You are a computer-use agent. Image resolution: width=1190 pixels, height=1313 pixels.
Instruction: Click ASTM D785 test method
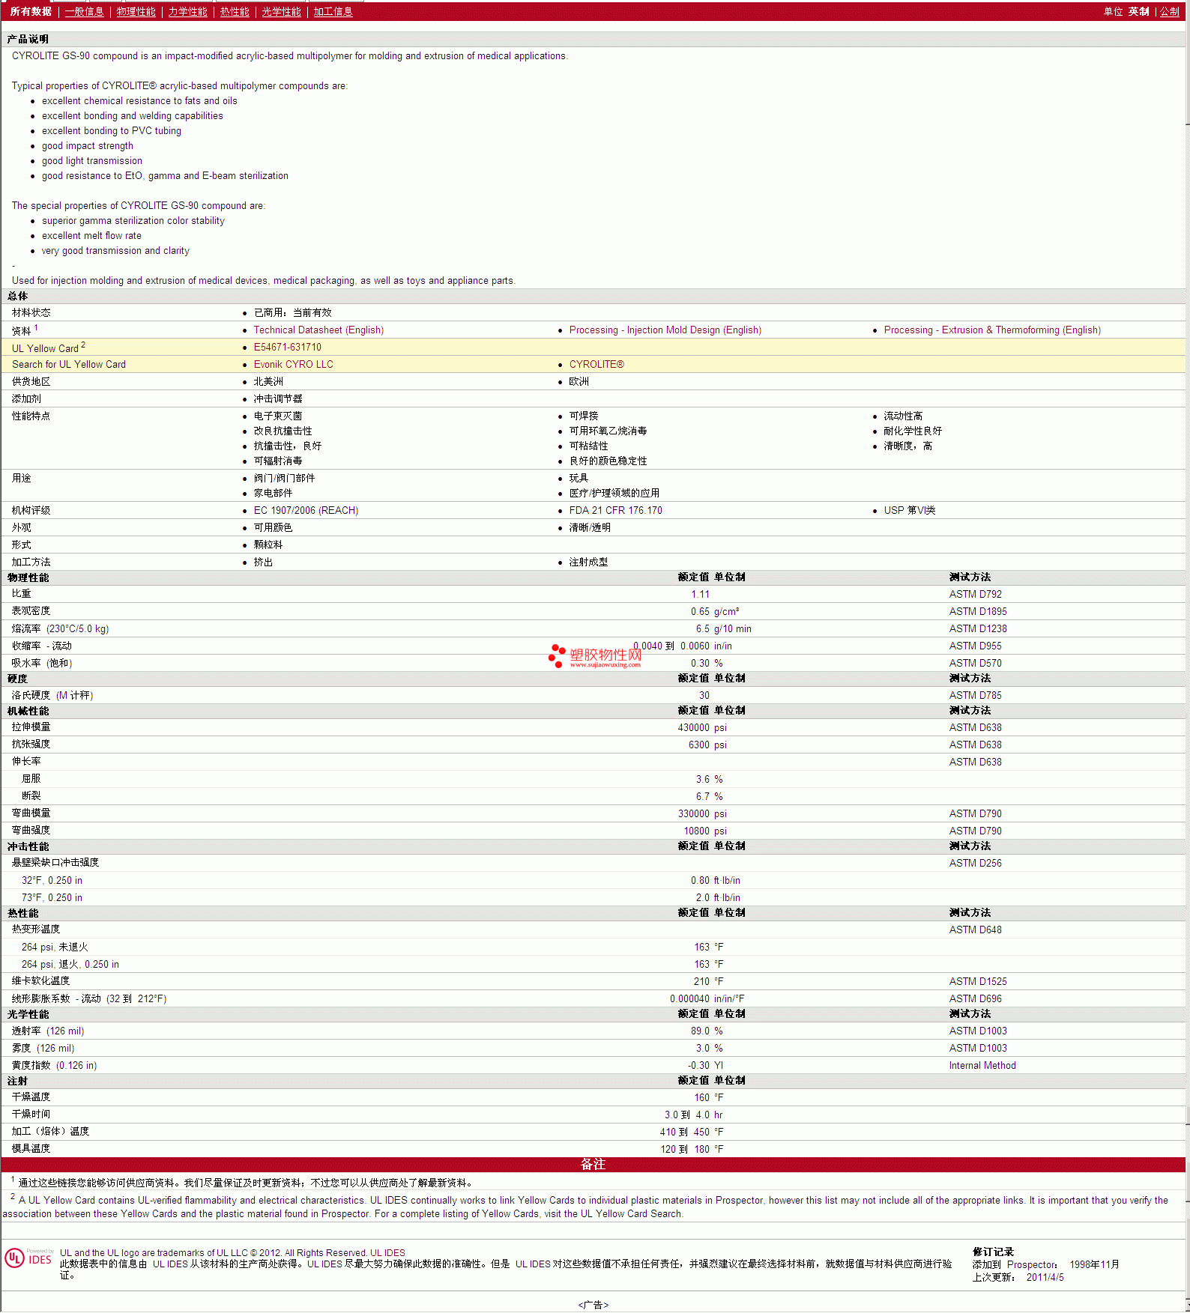coord(976,696)
